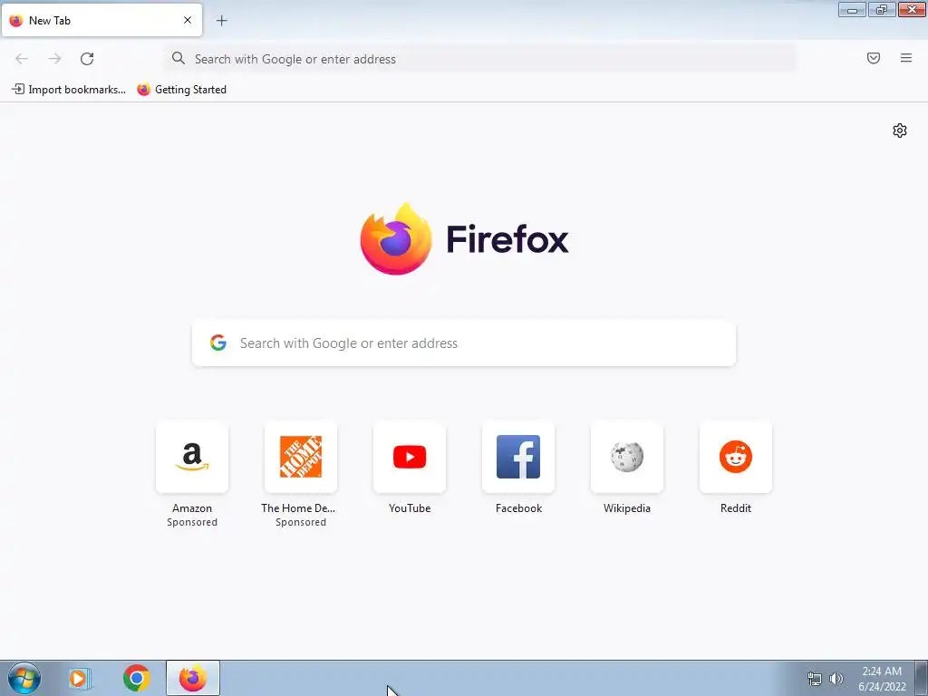
Task: Click The Home De... label text
Action: click(x=298, y=508)
